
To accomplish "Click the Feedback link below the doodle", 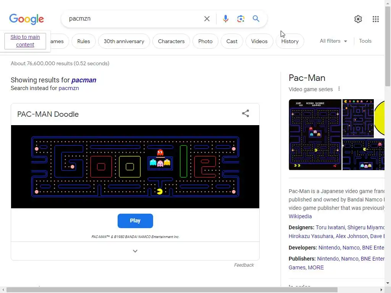I will click(244, 265).
